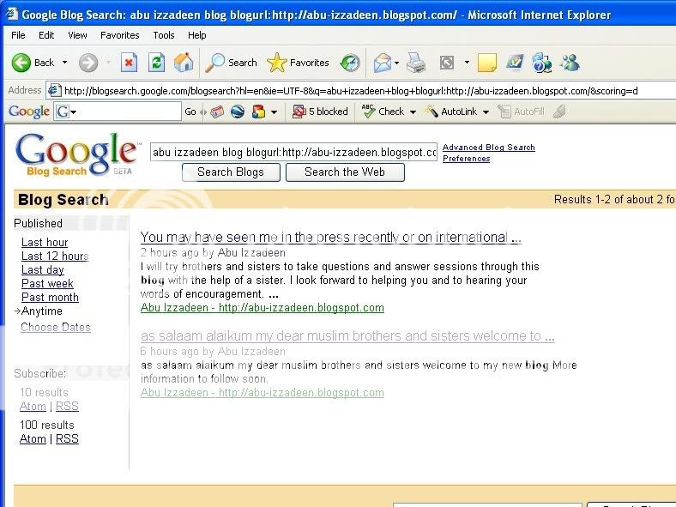The height and width of the screenshot is (507, 676).
Task: Open the Mail dropdown arrow
Action: click(x=396, y=63)
